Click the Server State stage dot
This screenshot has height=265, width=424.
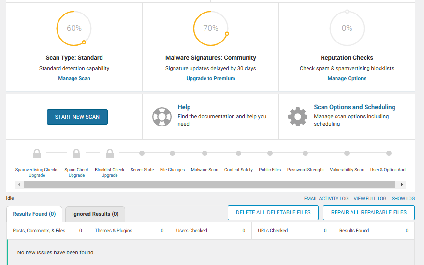[142, 153]
